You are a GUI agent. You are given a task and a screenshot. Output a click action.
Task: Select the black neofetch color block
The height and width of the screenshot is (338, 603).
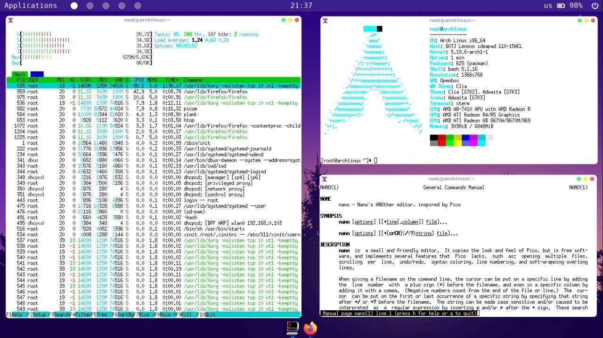point(434,137)
